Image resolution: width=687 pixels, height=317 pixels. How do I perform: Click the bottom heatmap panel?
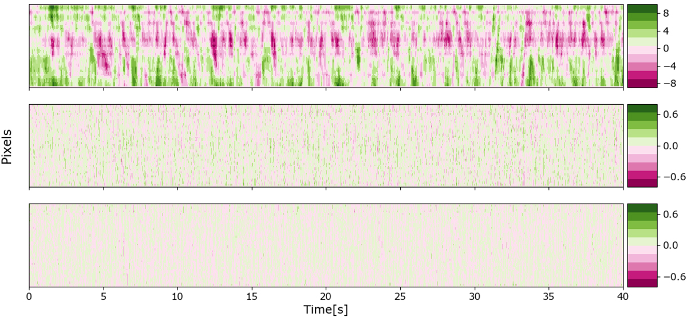[326, 245]
